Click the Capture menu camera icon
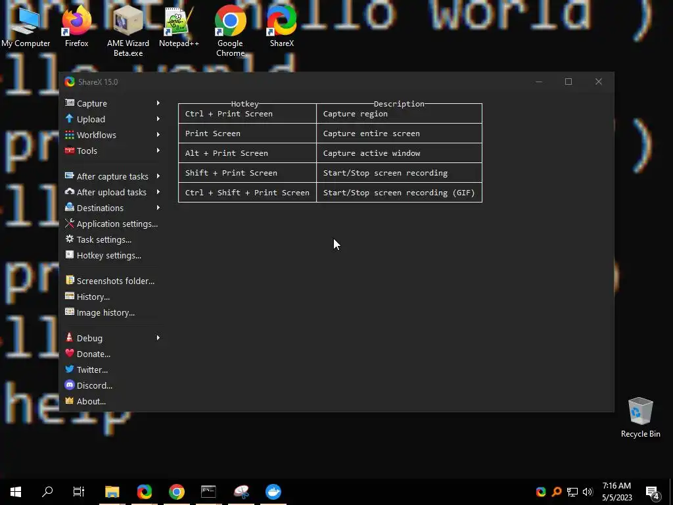Viewport: 673px width, 505px height. pyautogui.click(x=70, y=103)
